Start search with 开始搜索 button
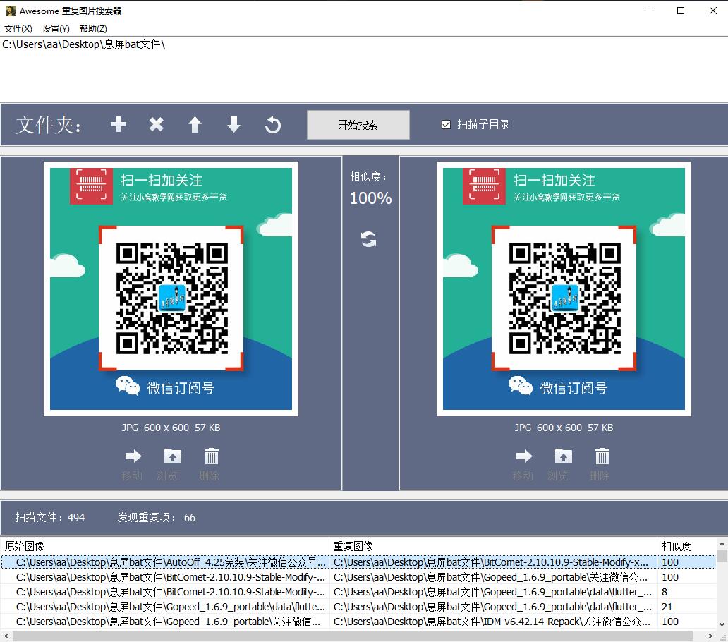The image size is (728, 642). tap(358, 124)
